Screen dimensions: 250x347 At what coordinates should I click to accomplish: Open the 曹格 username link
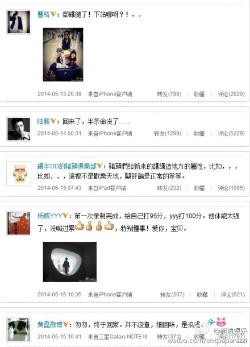coord(44,15)
